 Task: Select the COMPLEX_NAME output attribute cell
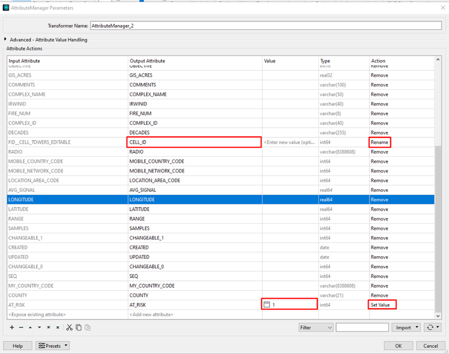tap(195, 94)
